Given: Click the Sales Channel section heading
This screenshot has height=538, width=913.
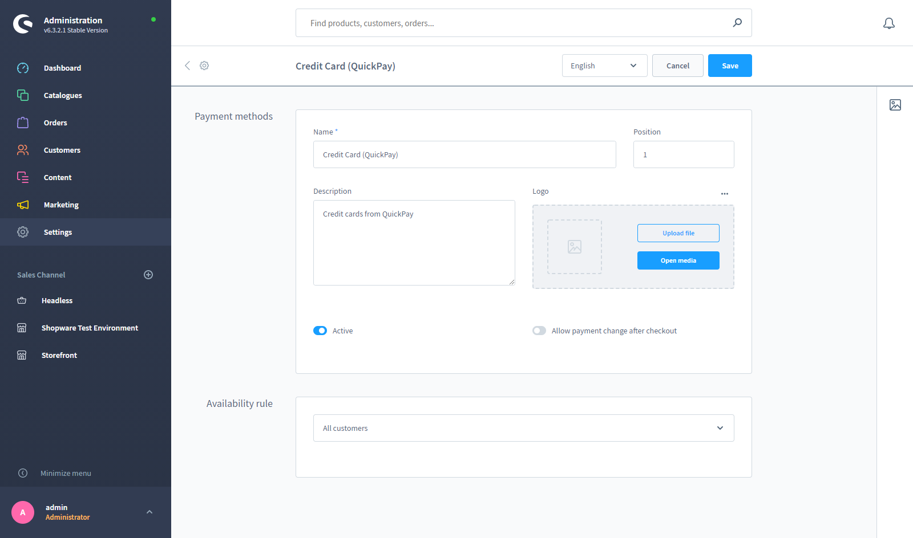Looking at the screenshot, I should [41, 275].
